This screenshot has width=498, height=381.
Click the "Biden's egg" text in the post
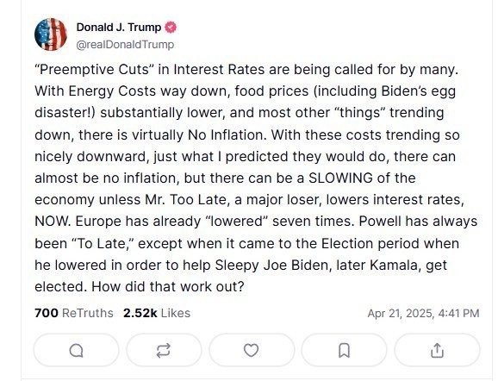(418, 91)
